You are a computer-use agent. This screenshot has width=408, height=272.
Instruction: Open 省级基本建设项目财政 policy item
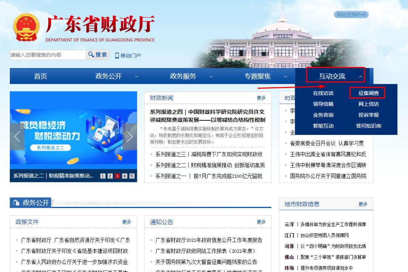tap(74, 251)
